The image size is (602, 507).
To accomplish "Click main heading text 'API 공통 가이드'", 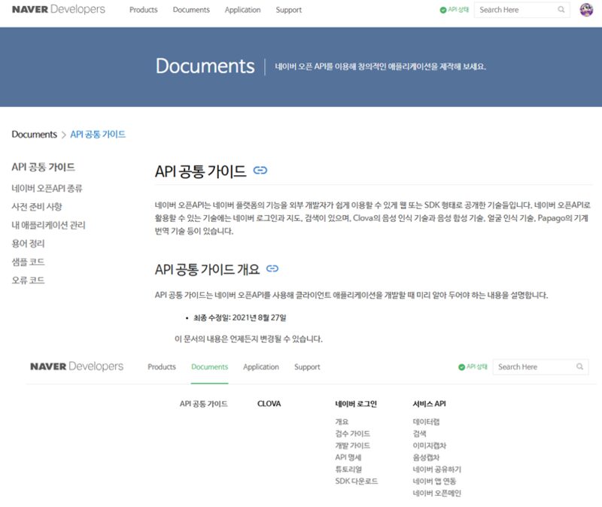I will pos(200,172).
